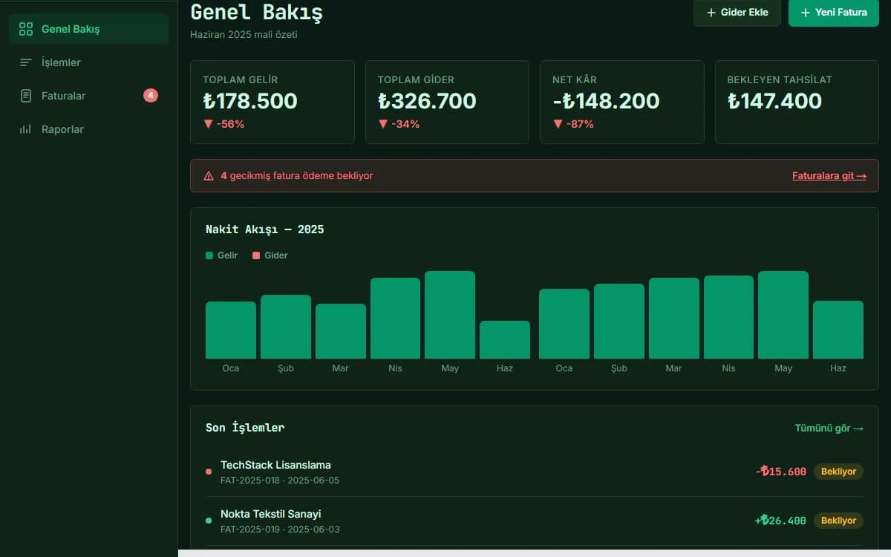Viewport: 891px width, 557px height.
Task: Click the Toplam Gelir summary card
Action: click(x=272, y=102)
